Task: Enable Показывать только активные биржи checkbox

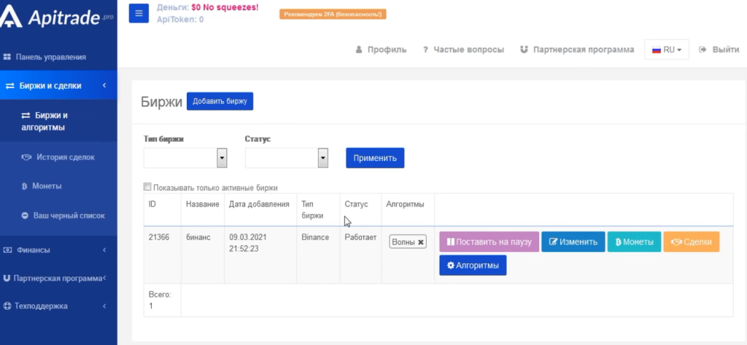Action: click(148, 187)
